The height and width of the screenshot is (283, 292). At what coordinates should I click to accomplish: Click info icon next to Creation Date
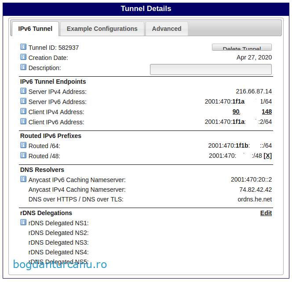pyautogui.click(x=23, y=57)
